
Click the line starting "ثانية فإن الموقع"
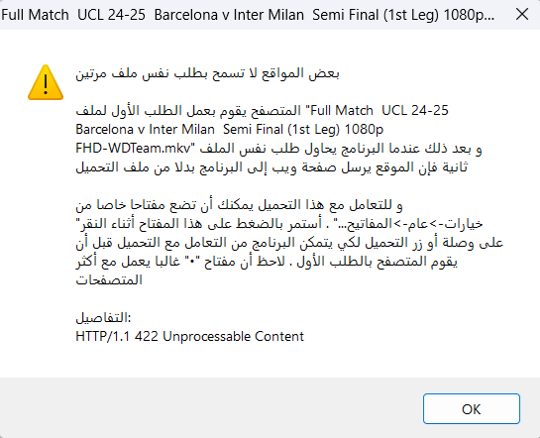tap(271, 167)
